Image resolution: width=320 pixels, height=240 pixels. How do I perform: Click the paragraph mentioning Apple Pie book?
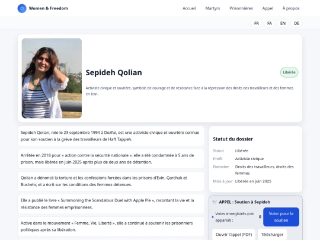(111, 204)
